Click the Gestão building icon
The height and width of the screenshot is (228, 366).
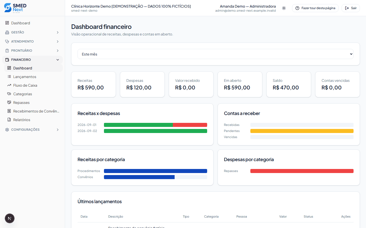coord(7,32)
